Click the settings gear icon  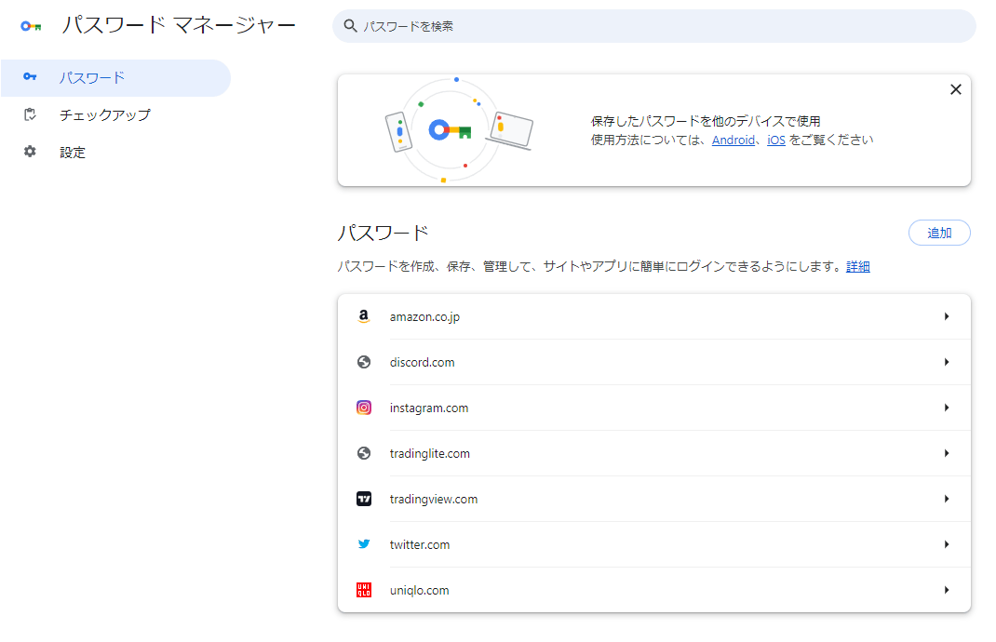tap(30, 151)
